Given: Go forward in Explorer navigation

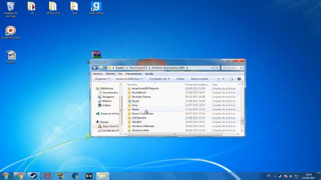Looking at the screenshot, I should 101,68.
